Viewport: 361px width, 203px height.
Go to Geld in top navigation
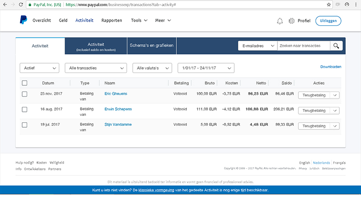[x=63, y=20]
